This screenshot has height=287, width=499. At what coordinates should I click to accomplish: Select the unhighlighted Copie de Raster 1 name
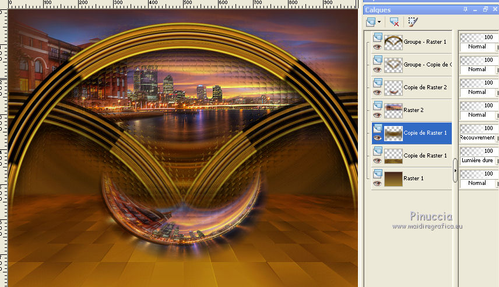coord(425,155)
